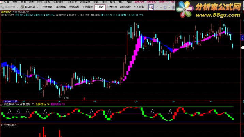Open the 外挂 menu
The width and height of the screenshot is (244, 137).
[x=104, y=2]
